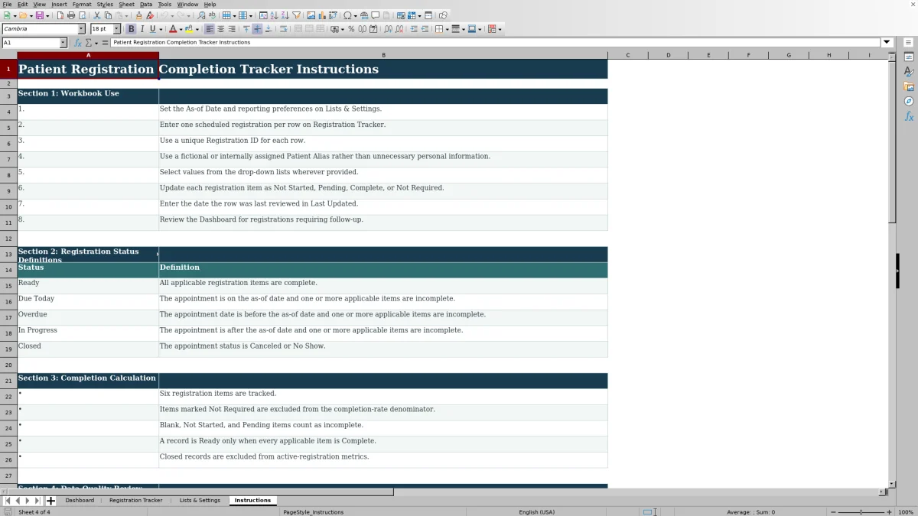Open the File menu
The width and height of the screenshot is (918, 516).
(x=7, y=4)
